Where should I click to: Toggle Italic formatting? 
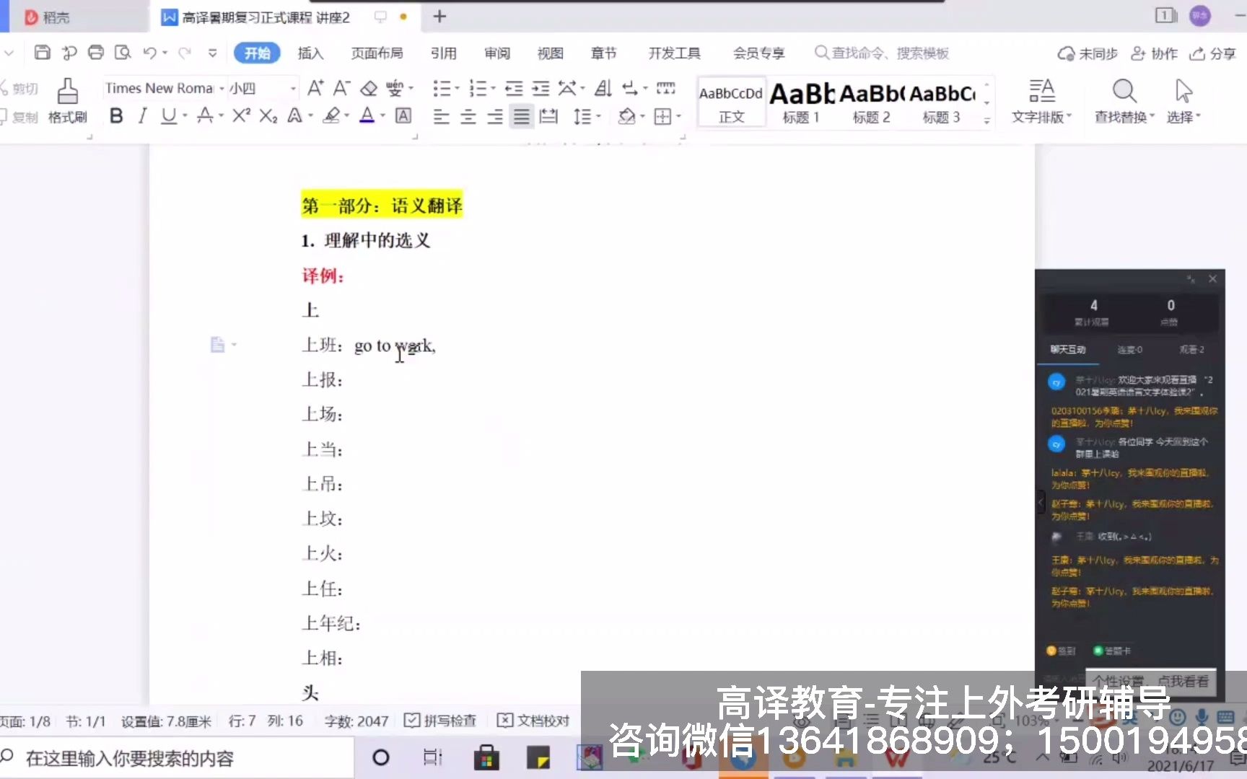pos(142,115)
